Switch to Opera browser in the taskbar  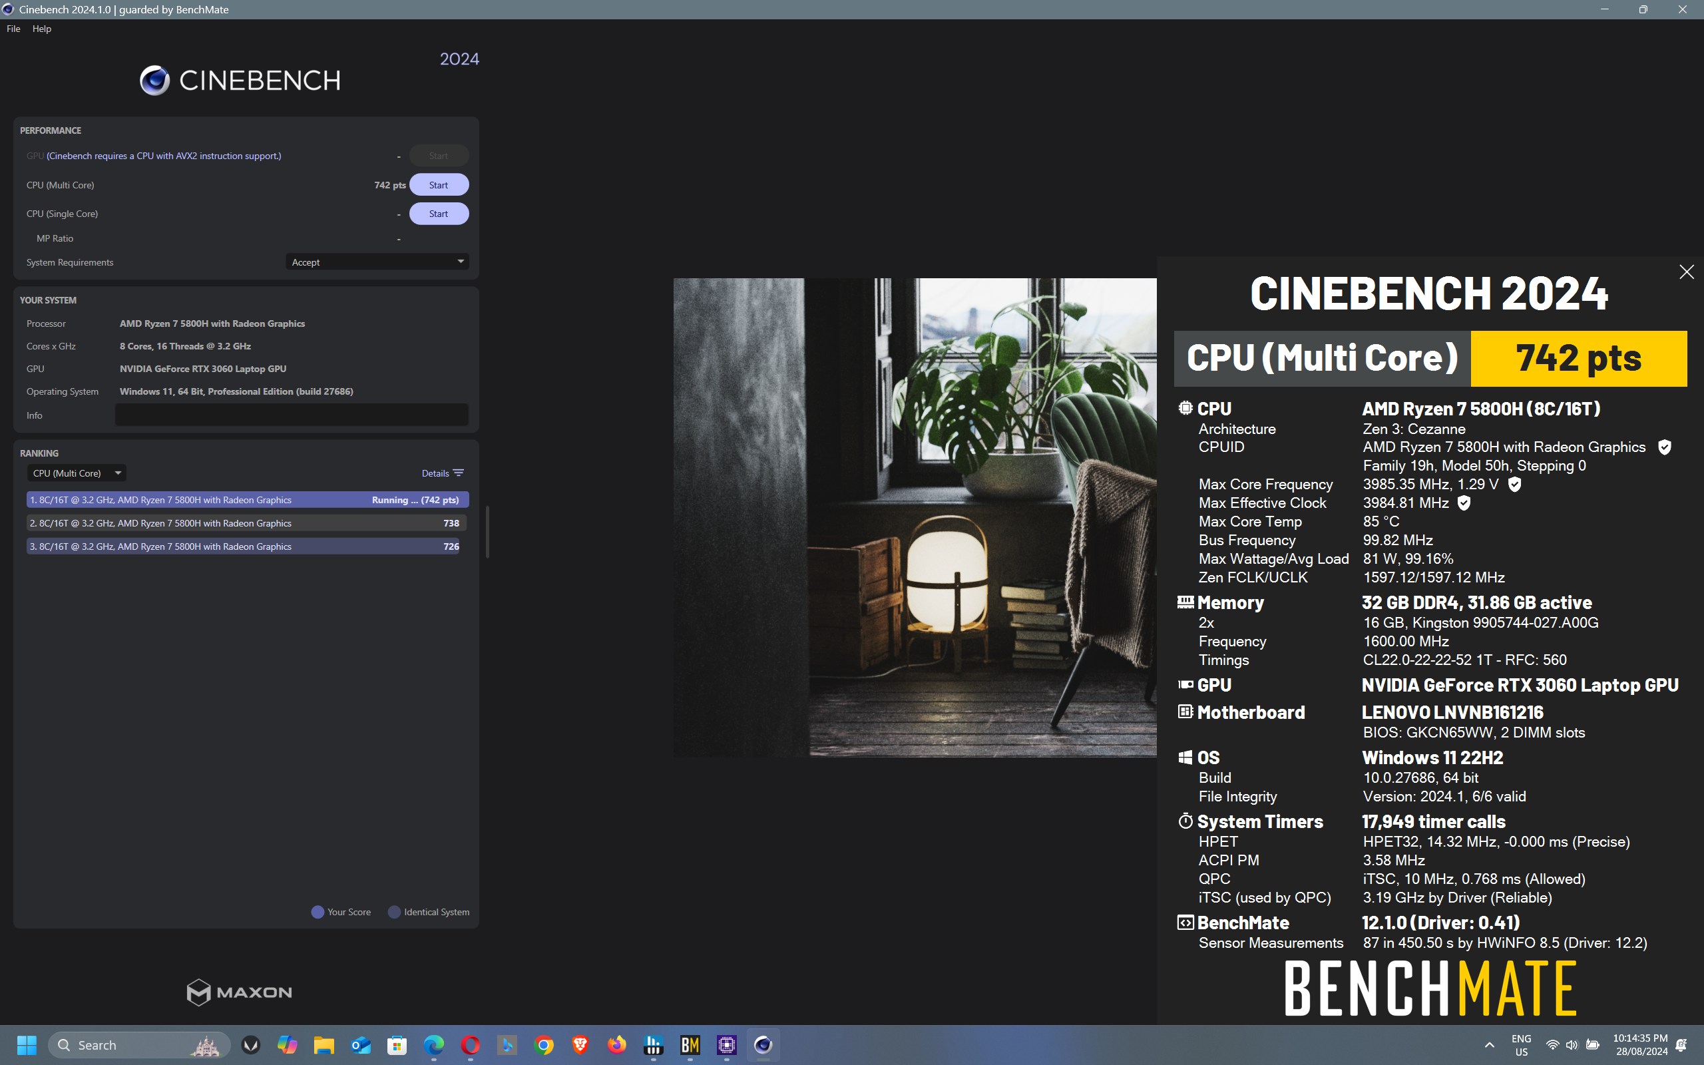point(471,1044)
